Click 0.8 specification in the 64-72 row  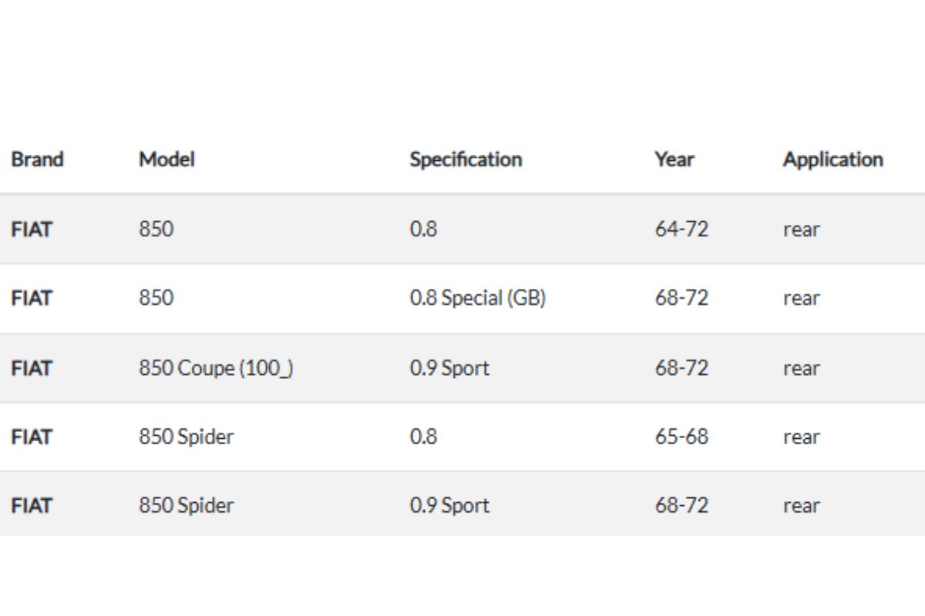click(423, 229)
